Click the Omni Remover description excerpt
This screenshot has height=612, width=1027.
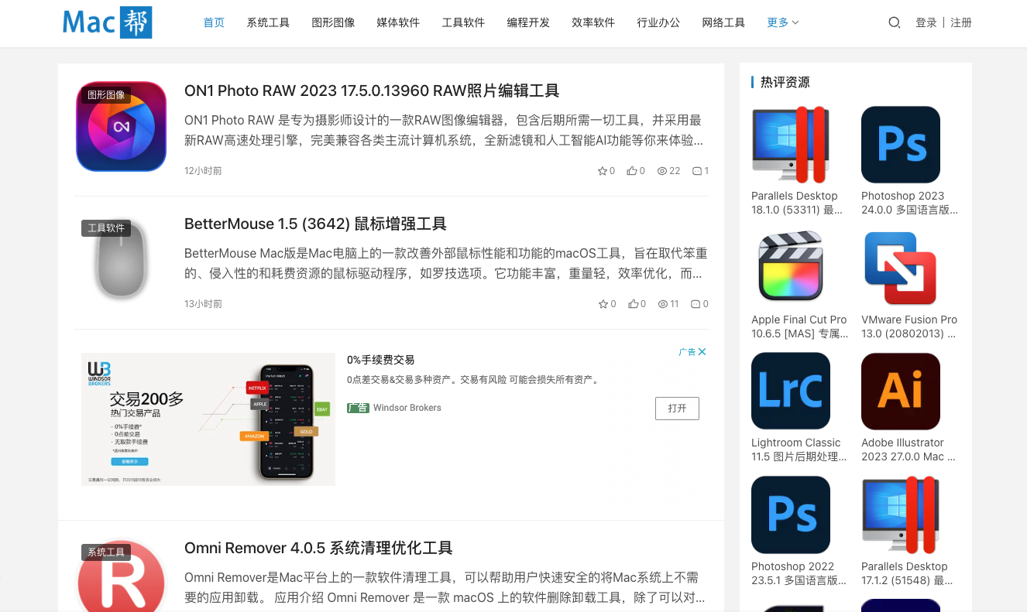pyautogui.click(x=445, y=588)
